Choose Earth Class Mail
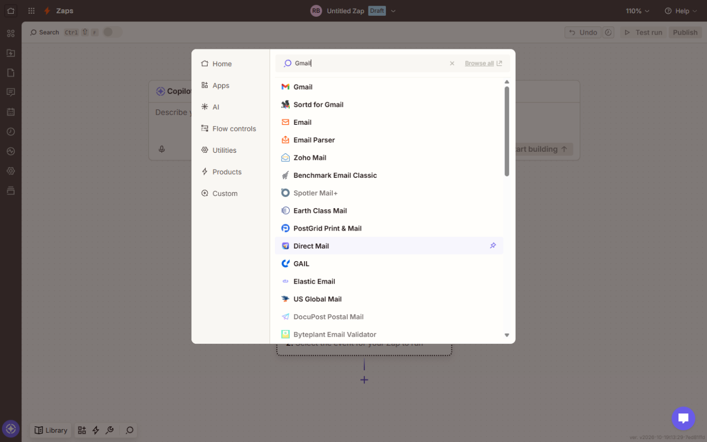This screenshot has height=442, width=707. click(389, 210)
